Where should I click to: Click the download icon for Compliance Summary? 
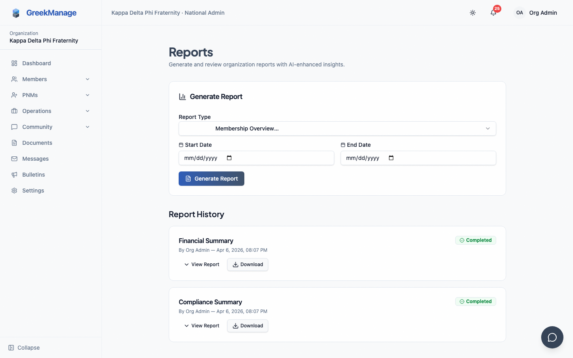tap(236, 326)
